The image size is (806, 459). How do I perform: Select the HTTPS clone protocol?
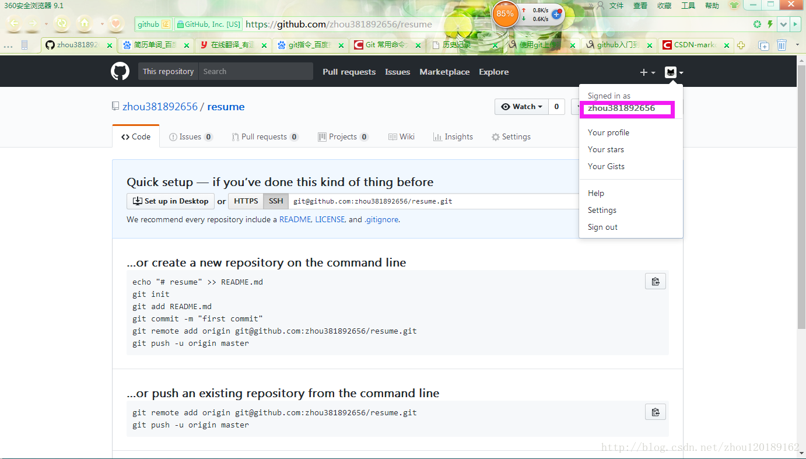pyautogui.click(x=246, y=201)
